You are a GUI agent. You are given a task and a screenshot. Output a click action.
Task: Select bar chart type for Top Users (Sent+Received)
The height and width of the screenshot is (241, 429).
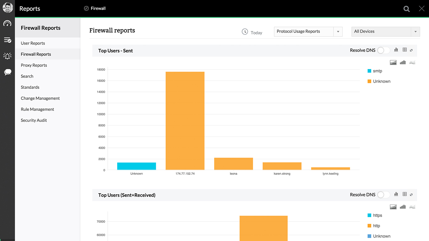click(x=403, y=207)
